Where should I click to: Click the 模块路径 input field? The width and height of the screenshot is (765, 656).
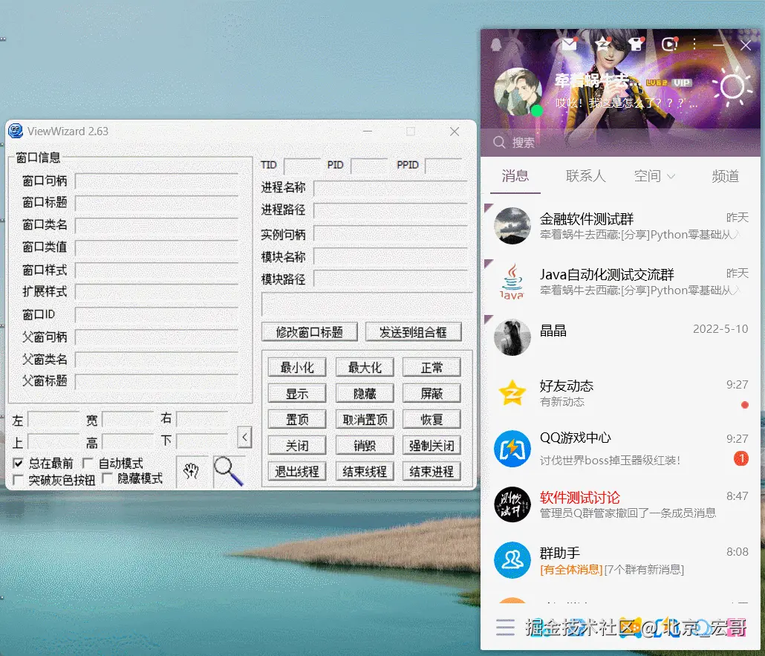click(x=391, y=279)
